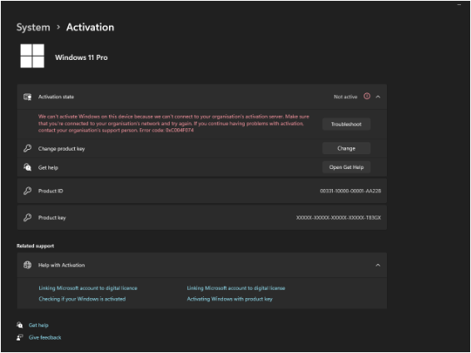Click the key icon beside Product ID

(27, 191)
